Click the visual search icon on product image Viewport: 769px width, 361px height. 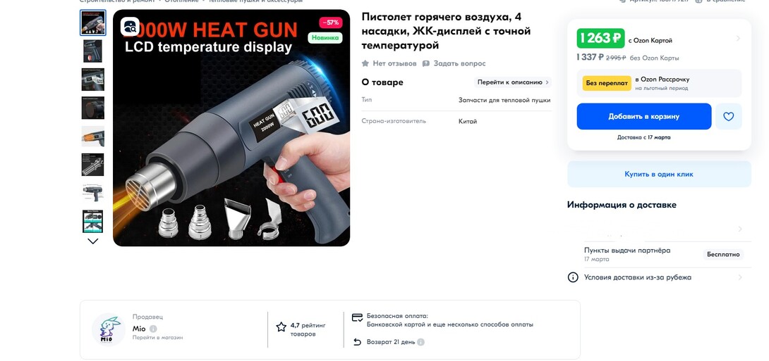131,27
